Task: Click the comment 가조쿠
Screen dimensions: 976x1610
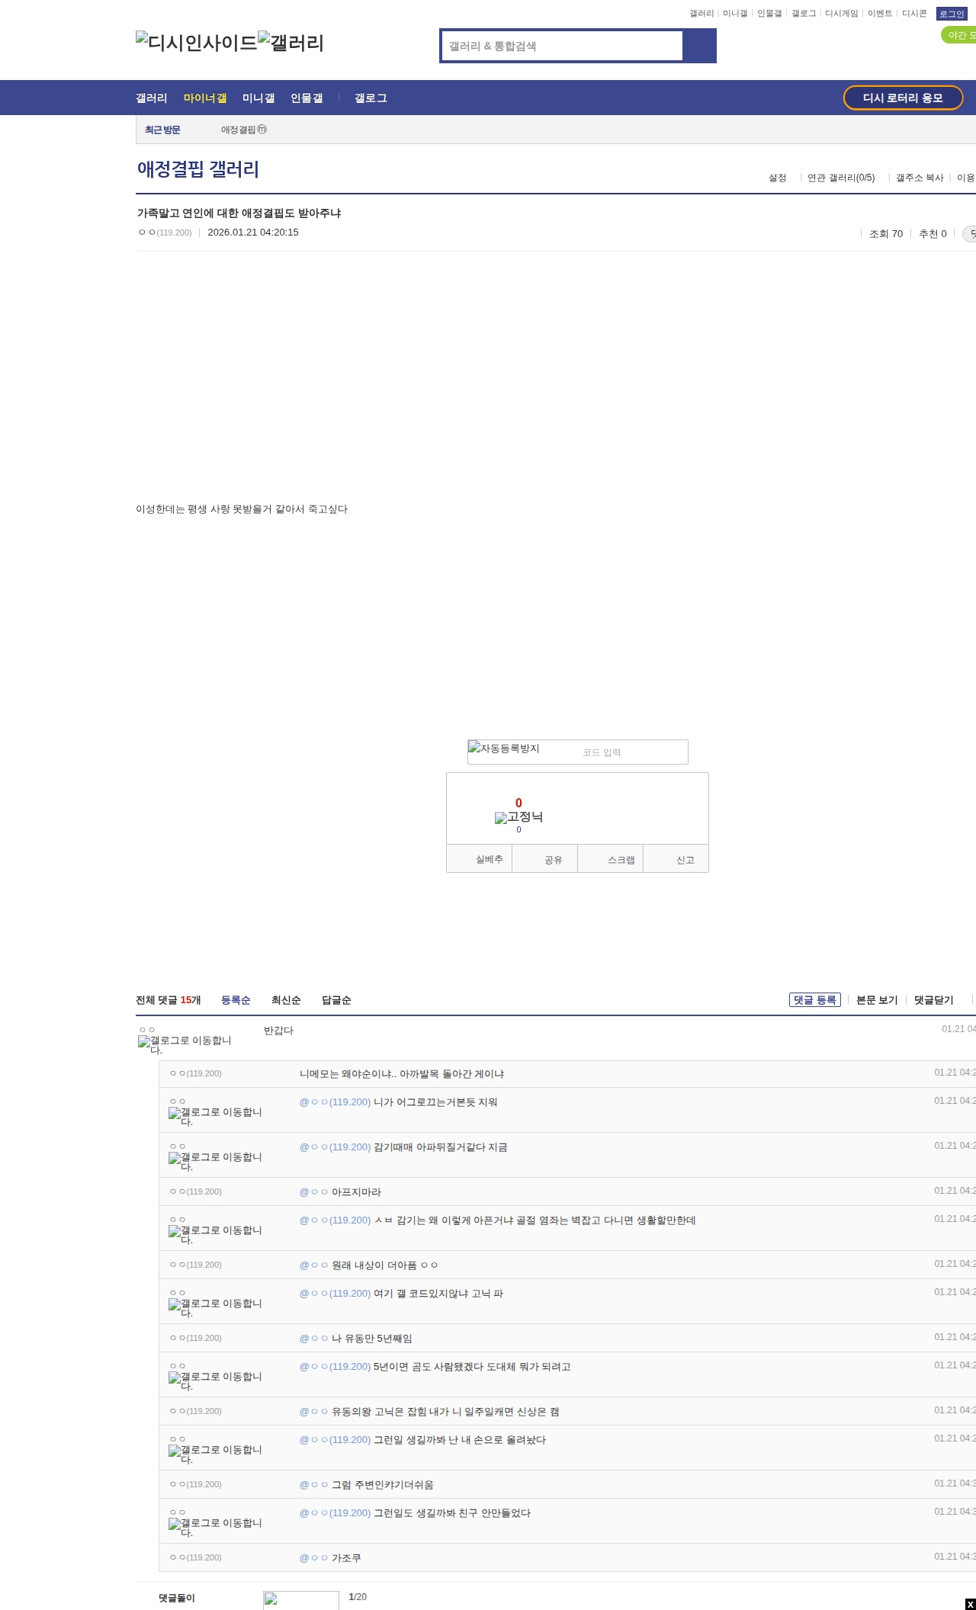Action: pos(346,1558)
